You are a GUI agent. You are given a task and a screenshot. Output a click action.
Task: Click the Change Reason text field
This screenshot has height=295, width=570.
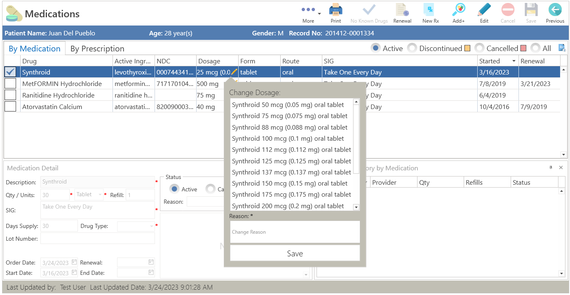pyautogui.click(x=295, y=232)
